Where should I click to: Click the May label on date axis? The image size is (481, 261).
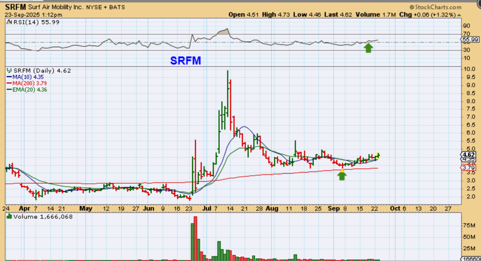pyautogui.click(x=86, y=209)
